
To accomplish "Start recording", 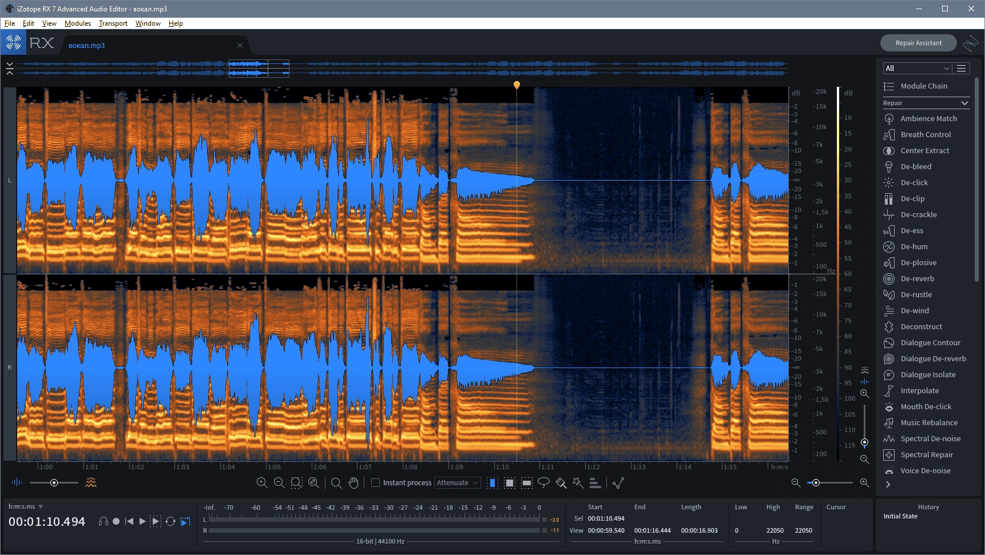I will (x=116, y=521).
